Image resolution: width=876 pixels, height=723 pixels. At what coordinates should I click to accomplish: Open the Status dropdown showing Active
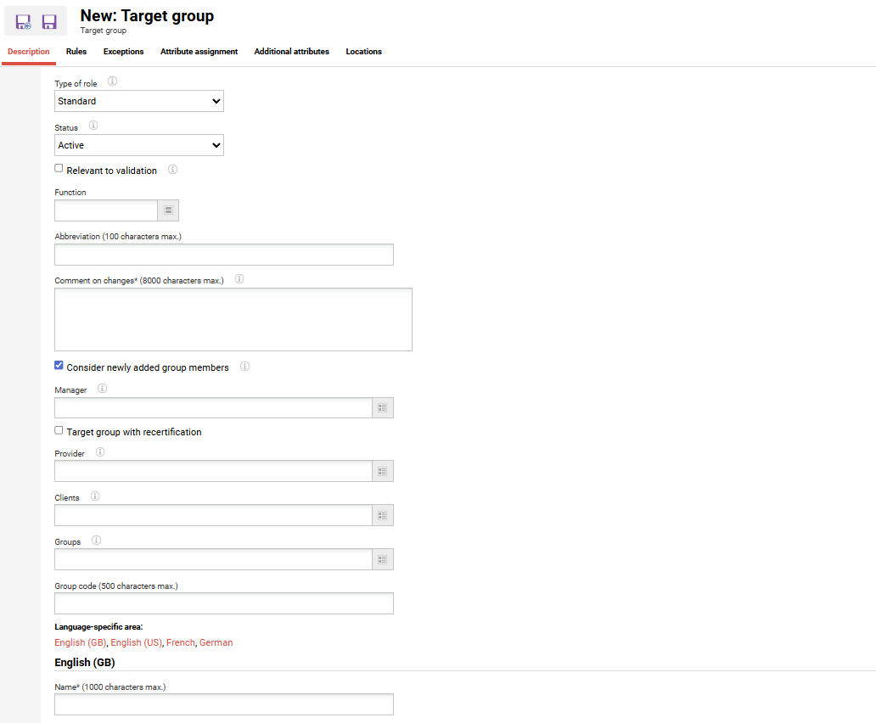click(138, 144)
